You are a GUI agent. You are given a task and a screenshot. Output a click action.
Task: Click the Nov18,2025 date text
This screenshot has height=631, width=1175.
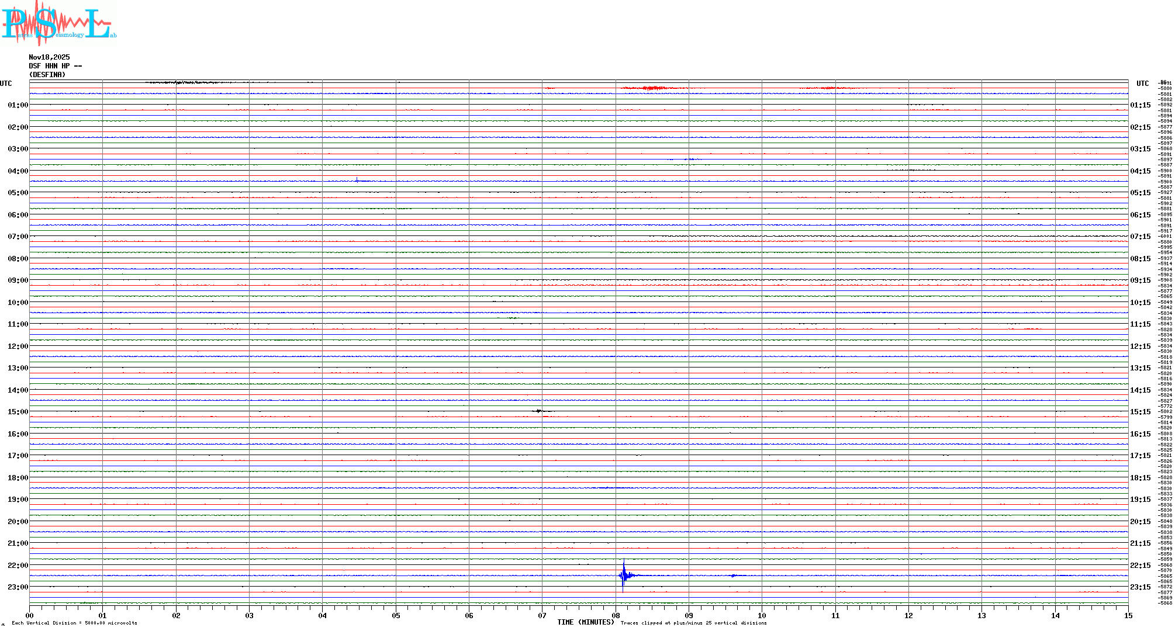[x=49, y=57]
